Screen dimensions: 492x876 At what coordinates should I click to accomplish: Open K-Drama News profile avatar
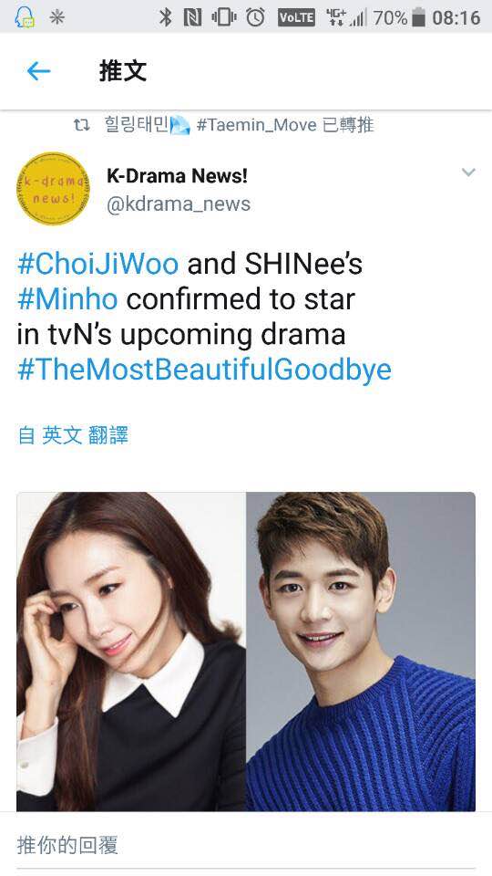click(x=53, y=188)
